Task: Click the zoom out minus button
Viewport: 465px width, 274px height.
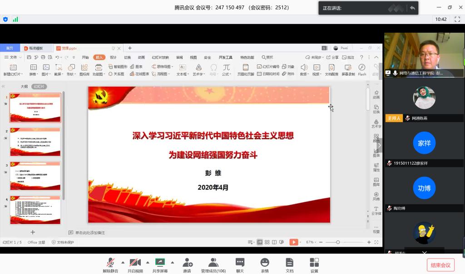Action: coord(321,242)
